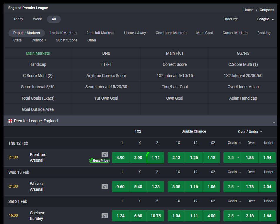
Task: Click the Best Price badge for Brentford
Action: pyautogui.click(x=99, y=161)
